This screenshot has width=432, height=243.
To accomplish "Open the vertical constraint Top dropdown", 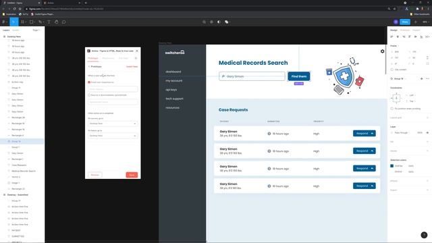I will (x=412, y=101).
